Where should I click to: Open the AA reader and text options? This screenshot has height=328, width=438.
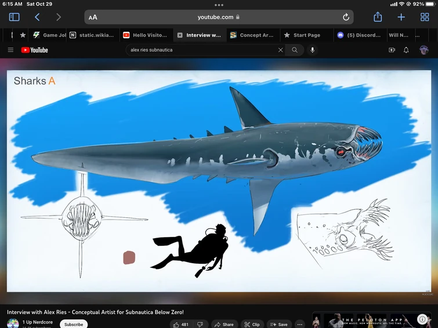point(93,17)
